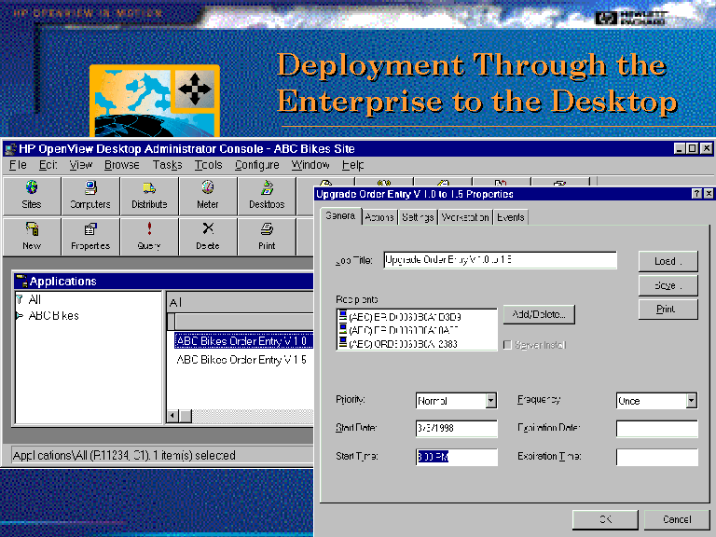Open the Computers toolbar icon
This screenshot has height=537, width=716.
pos(90,195)
